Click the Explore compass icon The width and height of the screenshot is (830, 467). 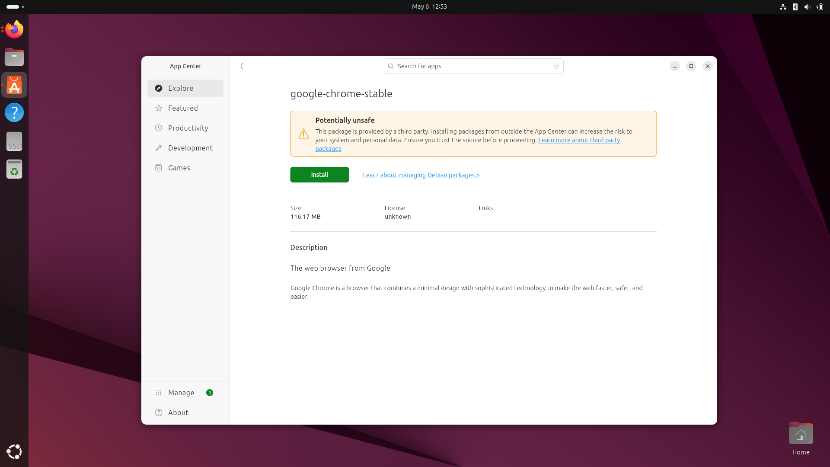(x=159, y=88)
